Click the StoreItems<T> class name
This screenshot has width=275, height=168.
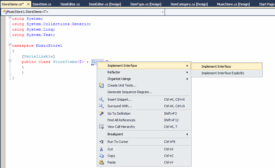[x=68, y=62]
